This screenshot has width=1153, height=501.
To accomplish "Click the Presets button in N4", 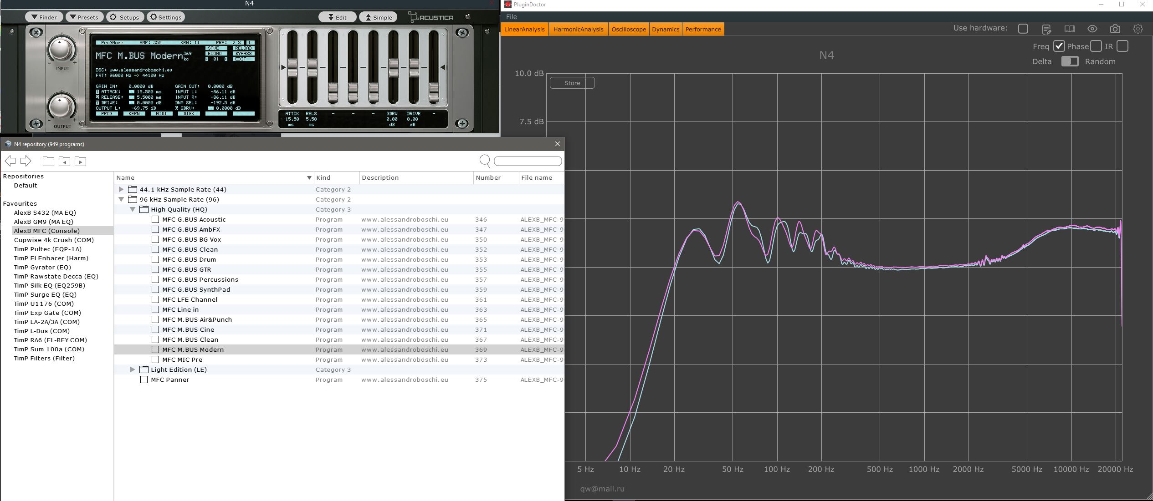I will (84, 17).
